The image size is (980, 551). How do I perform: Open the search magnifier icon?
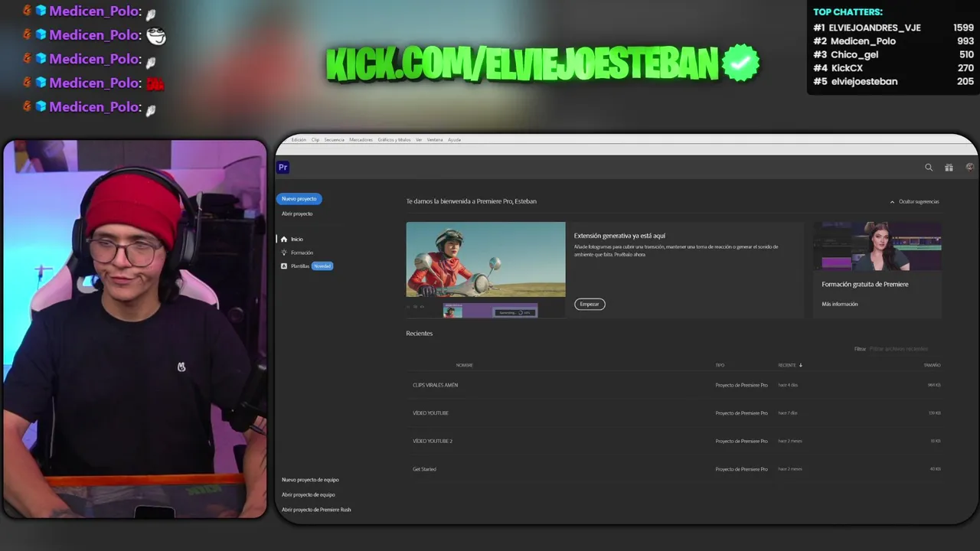[x=929, y=168]
